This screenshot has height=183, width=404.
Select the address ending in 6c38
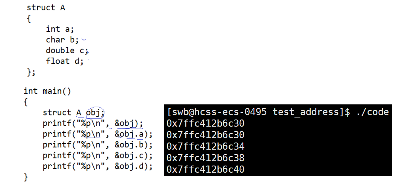(205, 158)
